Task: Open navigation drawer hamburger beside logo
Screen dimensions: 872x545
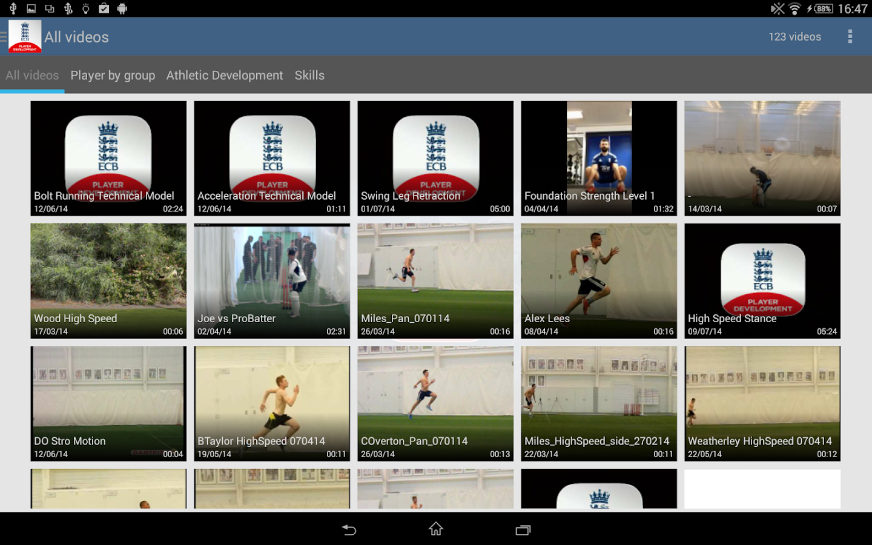Action: click(4, 37)
